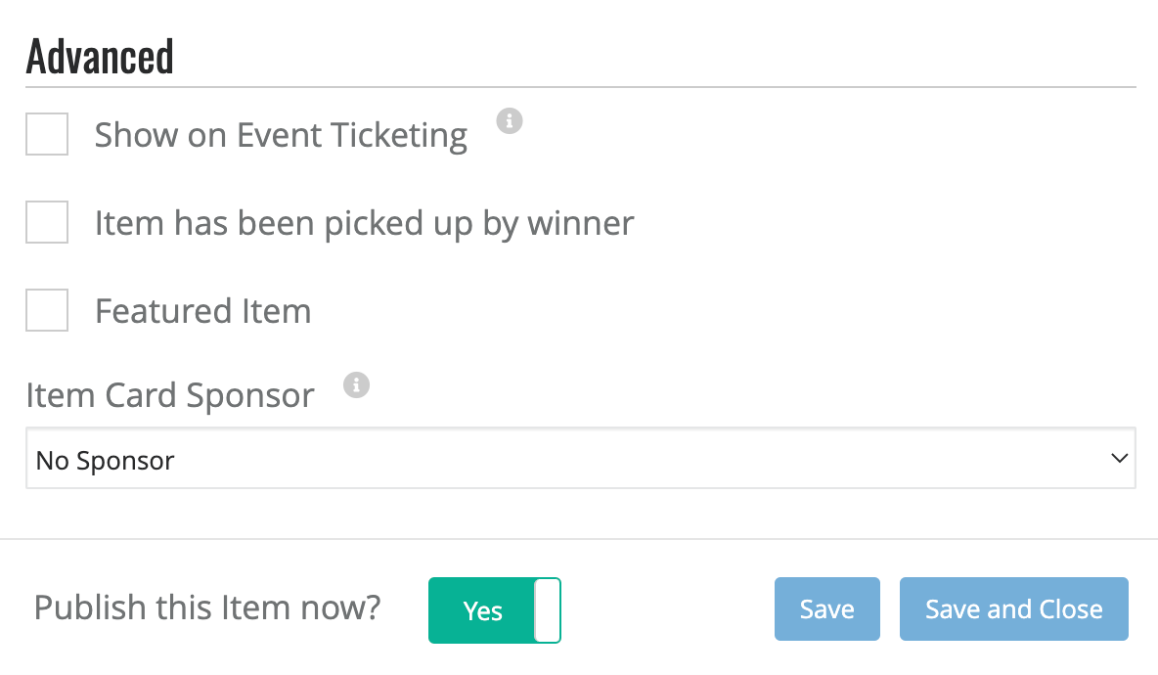Click the Publish this Item now? text
Image resolution: width=1158 pixels, height=675 pixels.
[206, 607]
